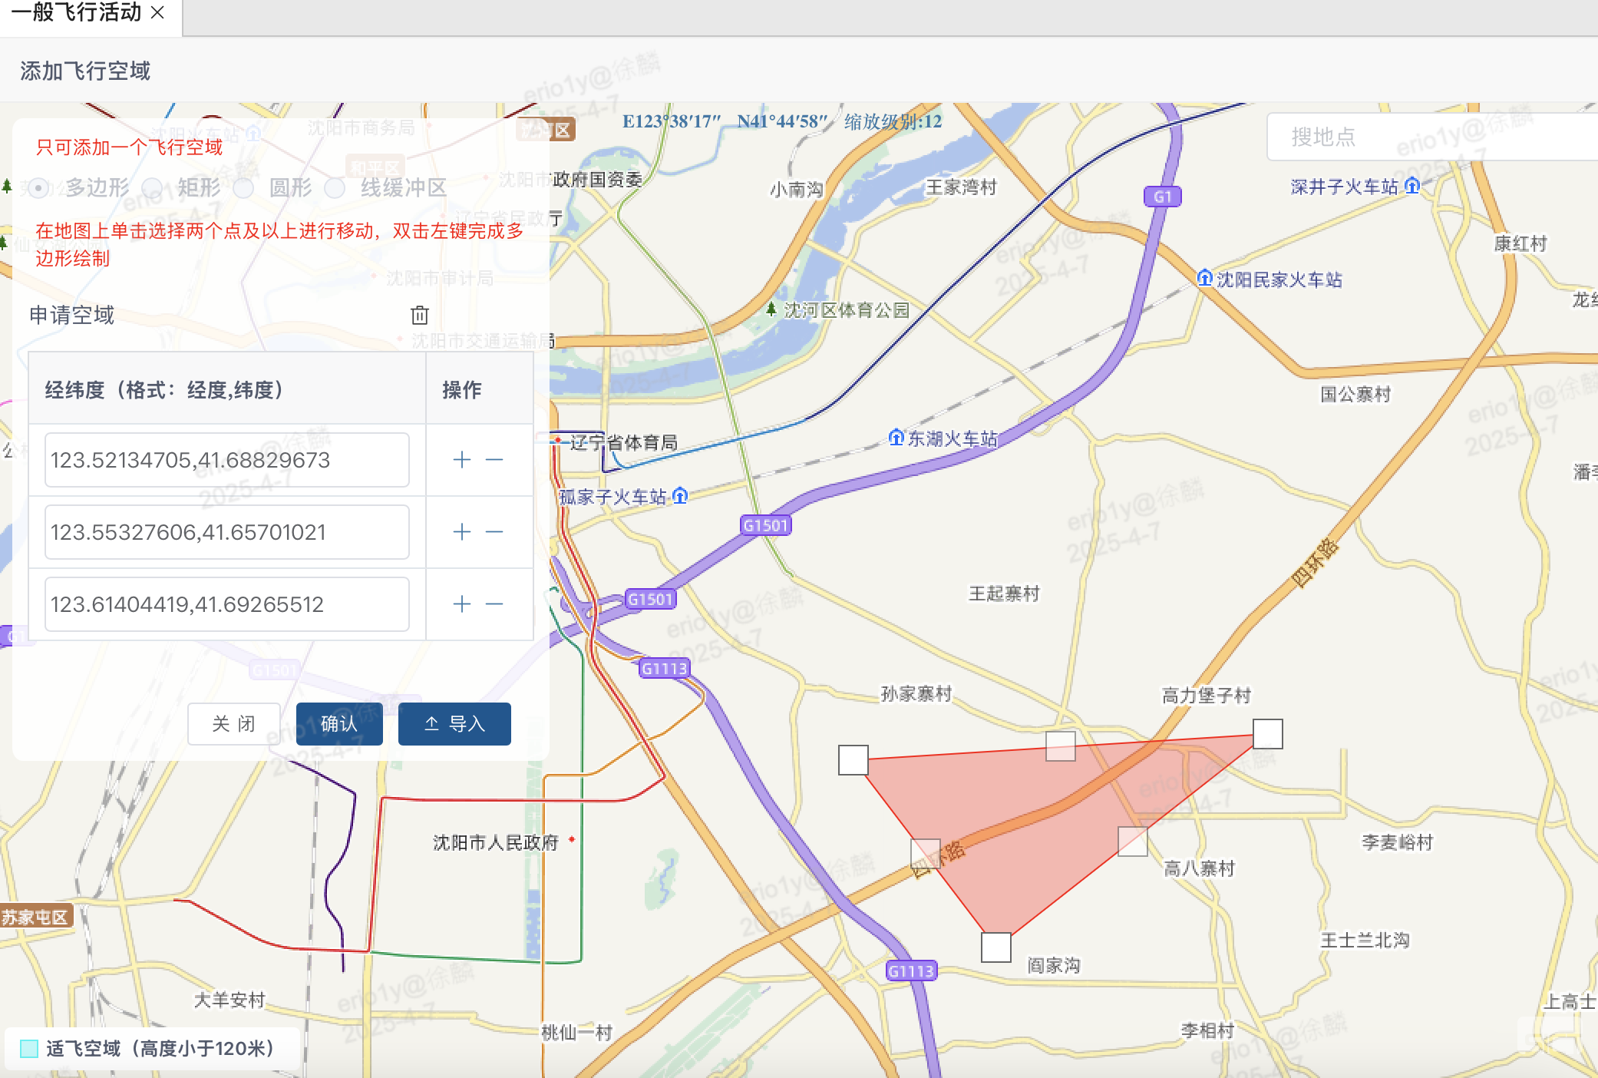Click the trash icon beside 申请空域
This screenshot has height=1078, width=1598.
point(419,315)
